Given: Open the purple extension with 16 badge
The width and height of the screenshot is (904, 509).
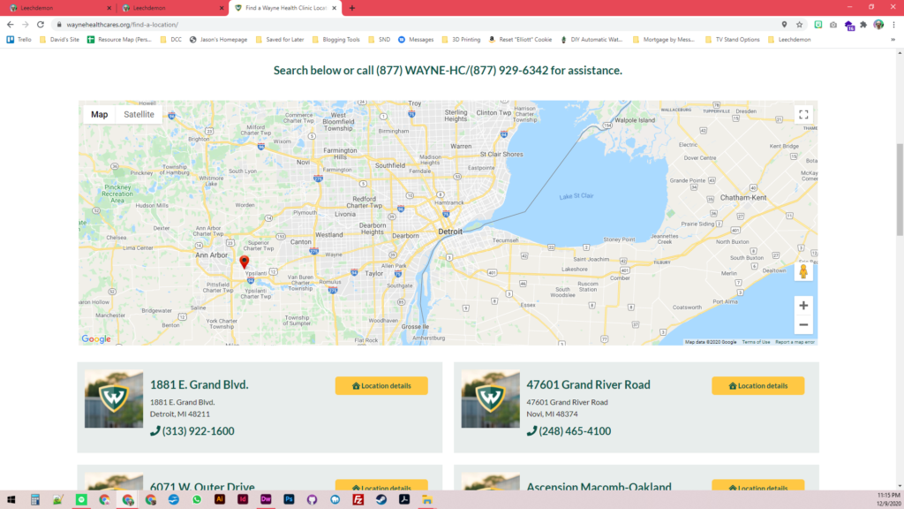Looking at the screenshot, I should 849,26.
